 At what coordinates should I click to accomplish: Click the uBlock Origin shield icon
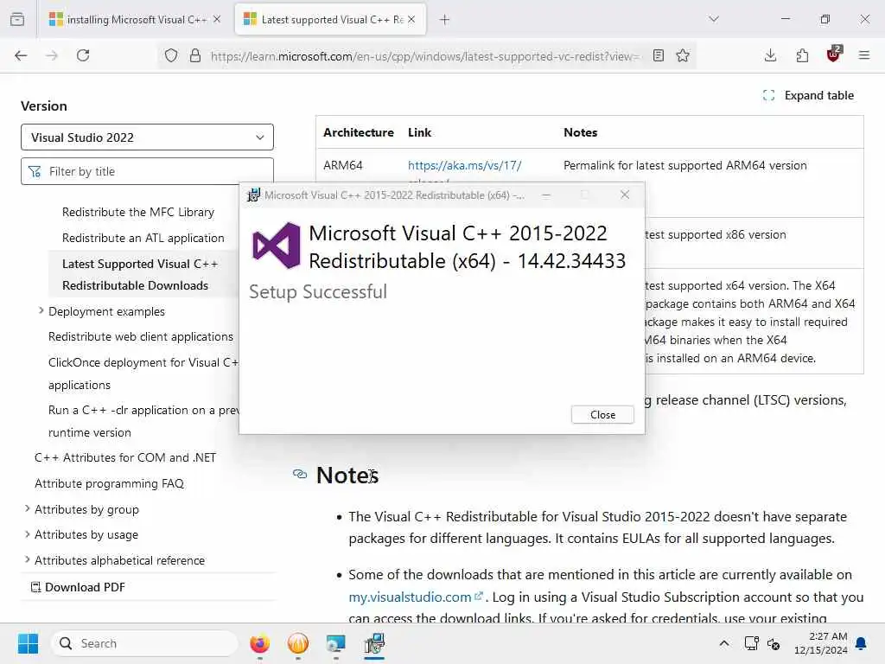834,54
